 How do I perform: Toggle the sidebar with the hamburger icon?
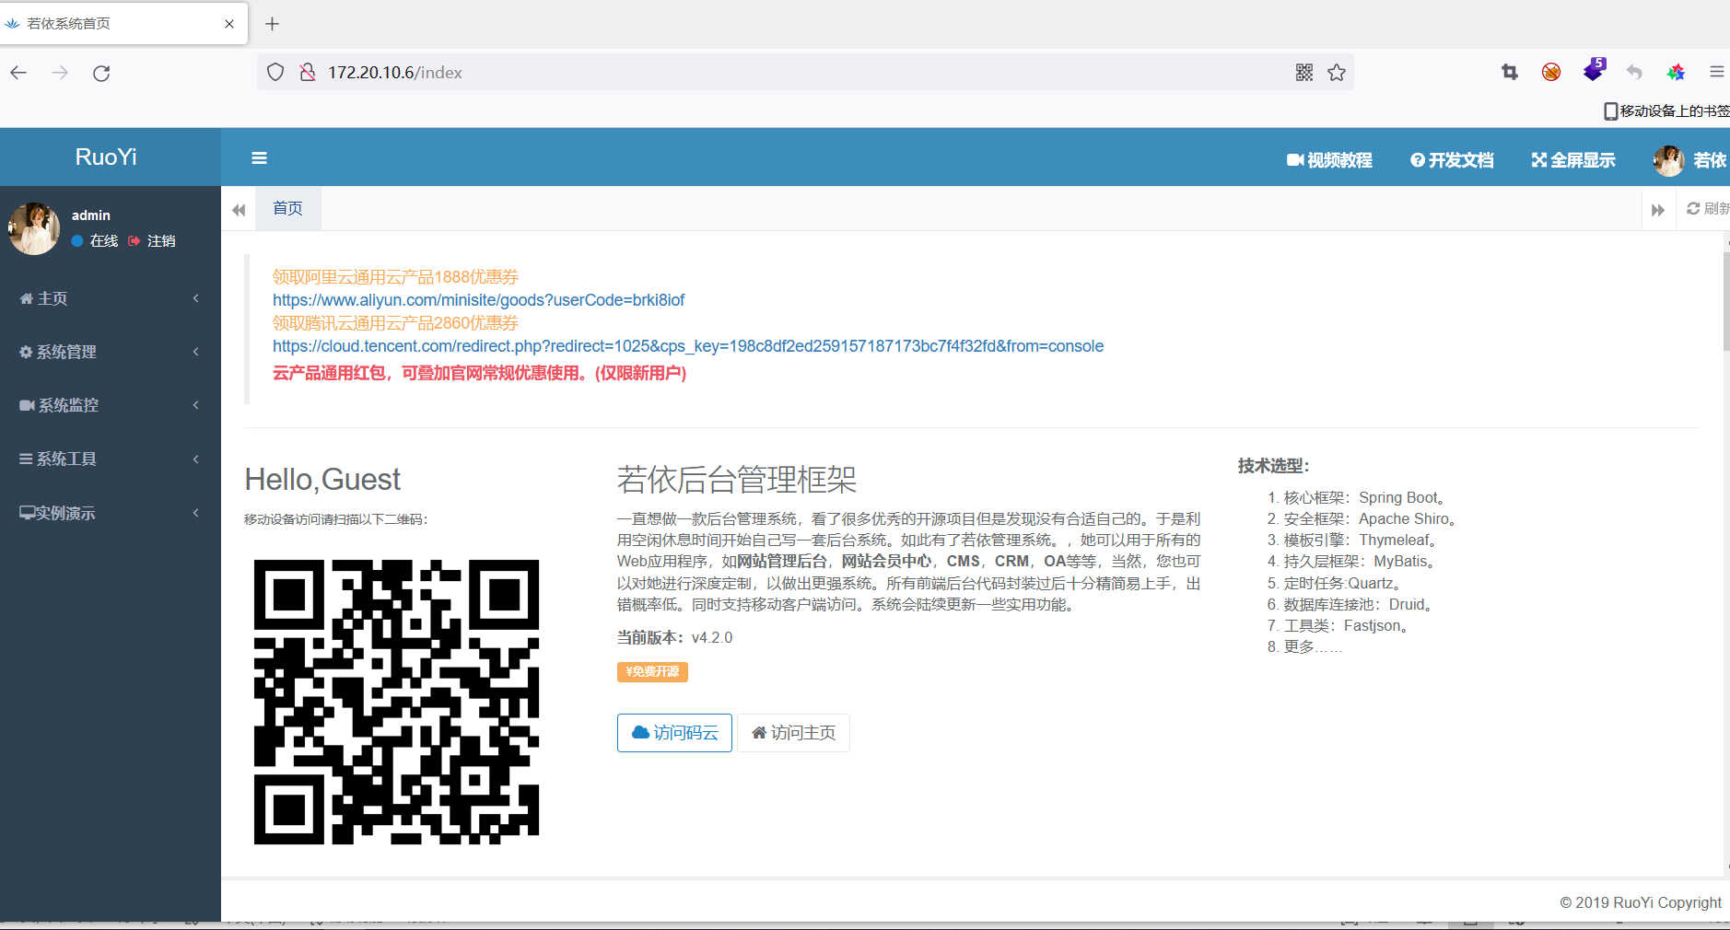coord(260,158)
